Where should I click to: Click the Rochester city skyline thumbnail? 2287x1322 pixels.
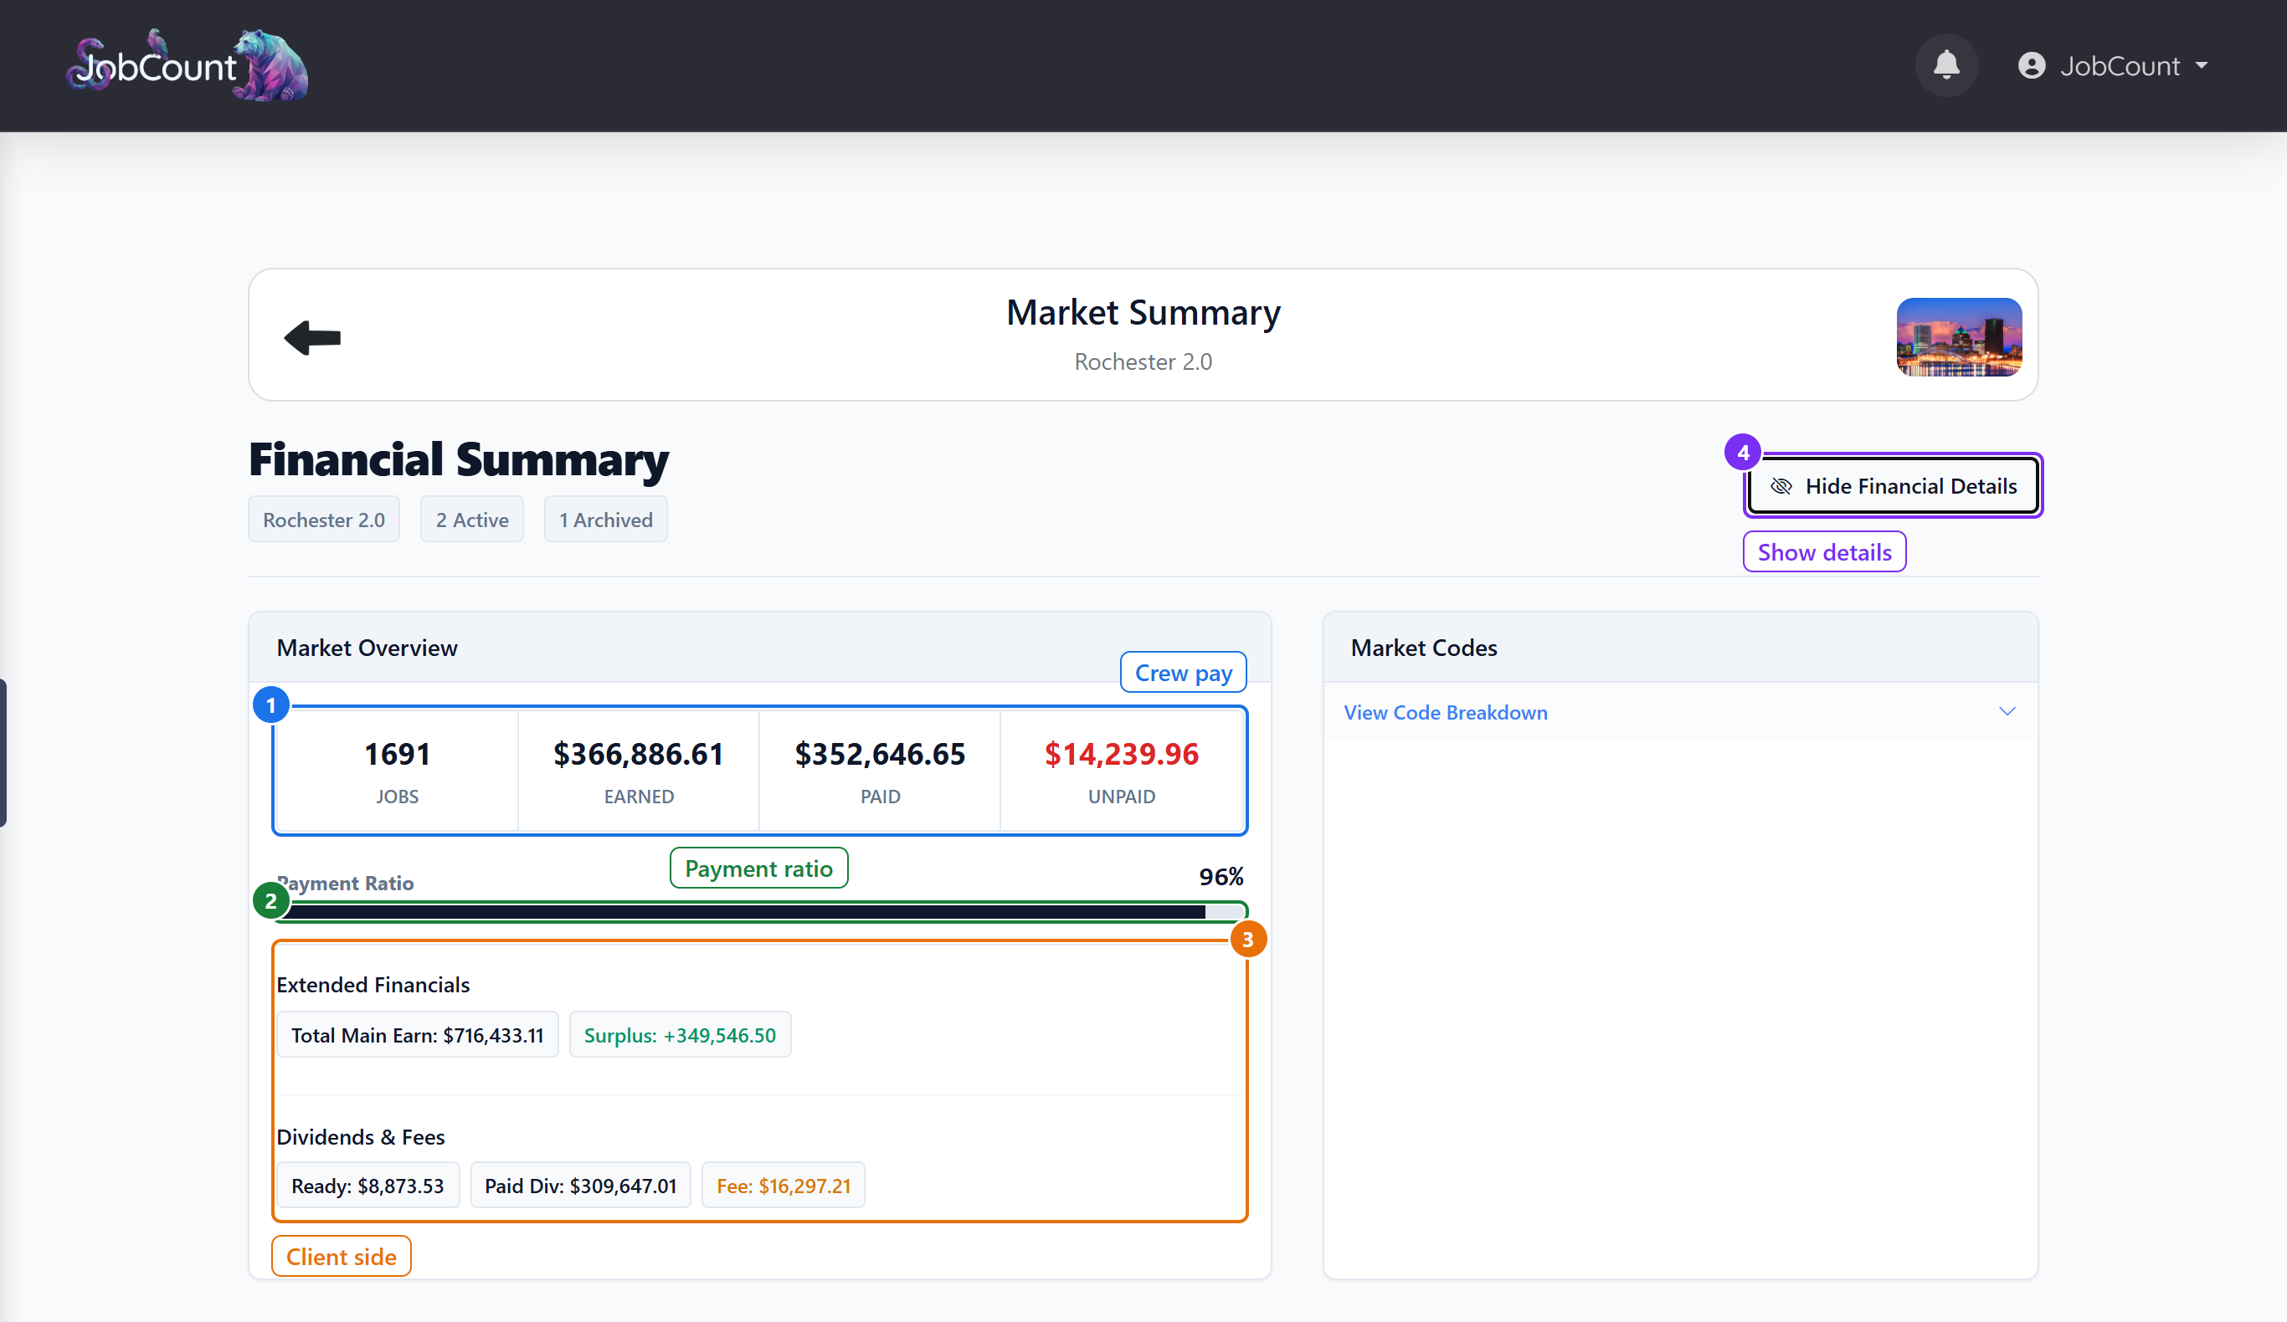click(1959, 336)
